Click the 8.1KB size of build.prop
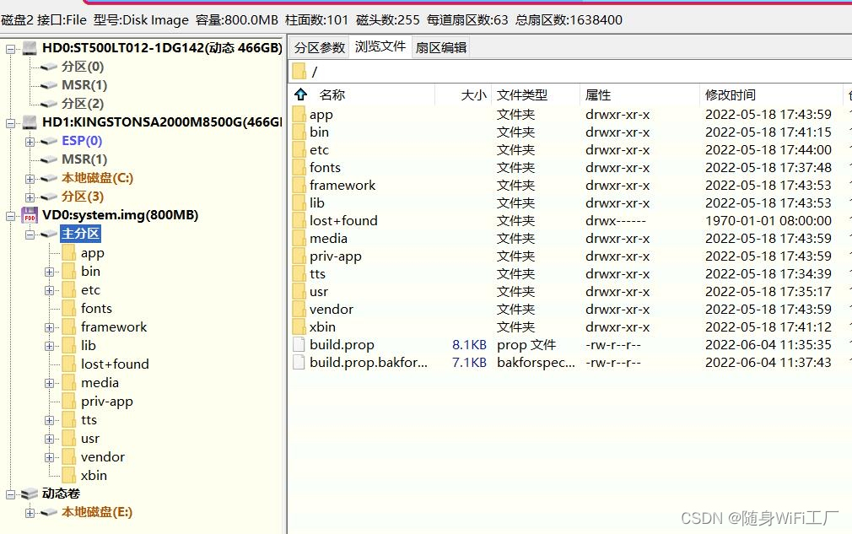This screenshot has width=852, height=534. tap(469, 345)
